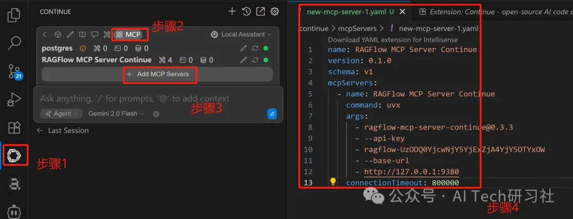Open Source Control view with 21 badge

tap(15, 71)
